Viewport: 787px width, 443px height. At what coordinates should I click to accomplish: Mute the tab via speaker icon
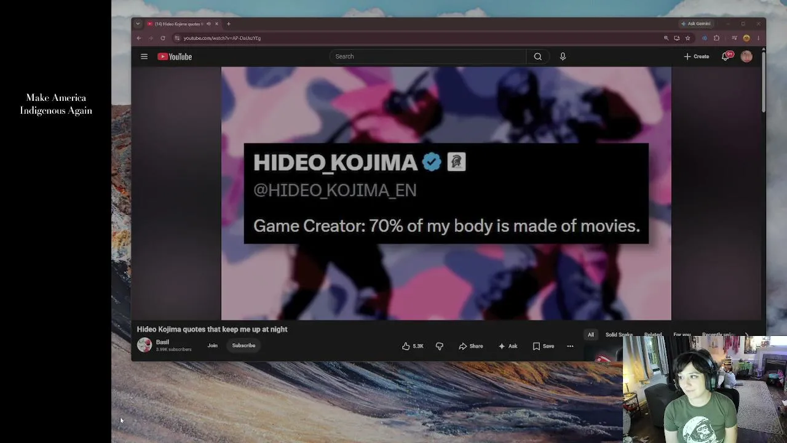[x=208, y=24]
